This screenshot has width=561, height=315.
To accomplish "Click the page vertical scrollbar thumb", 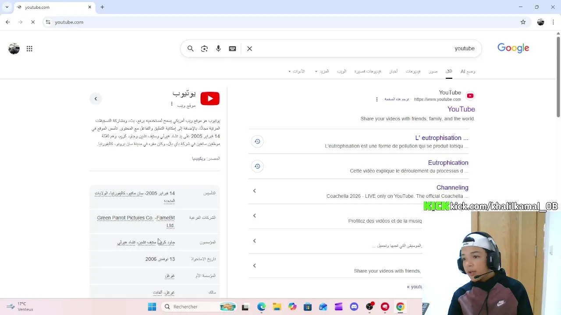I will coord(558,77).
